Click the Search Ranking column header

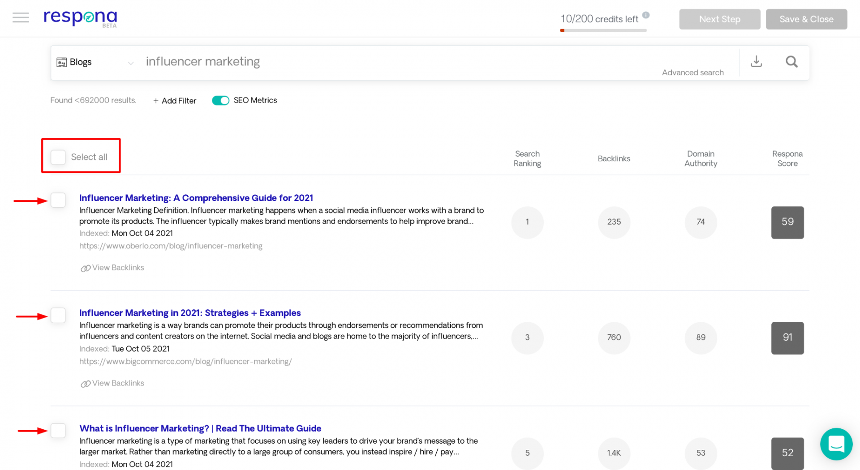527,158
